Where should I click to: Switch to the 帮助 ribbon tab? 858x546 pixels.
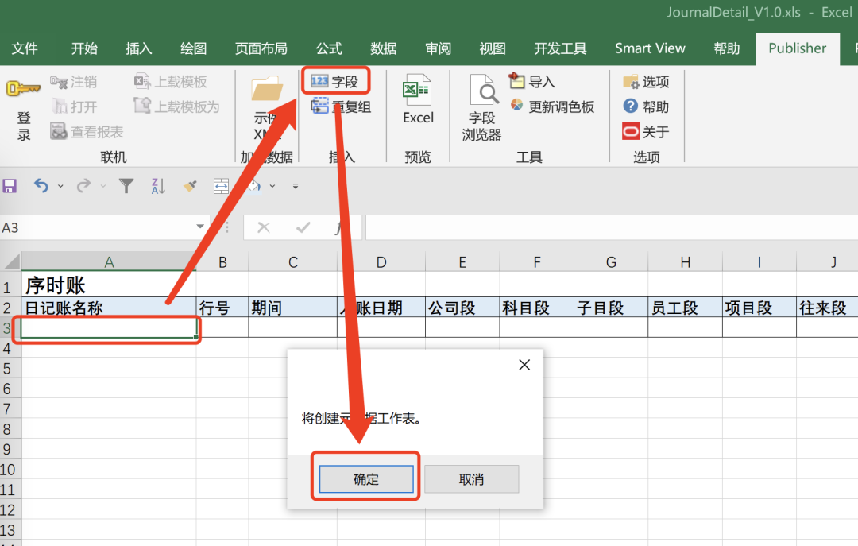[x=727, y=48]
